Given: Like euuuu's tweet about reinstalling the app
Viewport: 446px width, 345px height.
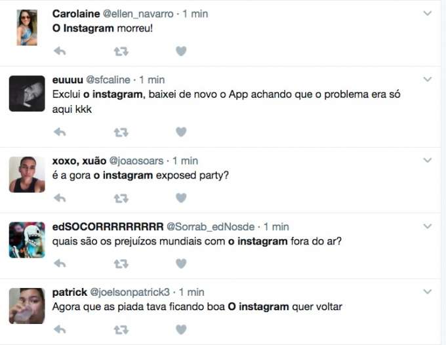Looking at the screenshot, I should point(181,132).
